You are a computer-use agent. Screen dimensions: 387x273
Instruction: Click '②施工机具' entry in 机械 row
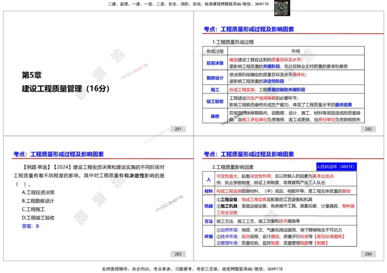(227, 206)
